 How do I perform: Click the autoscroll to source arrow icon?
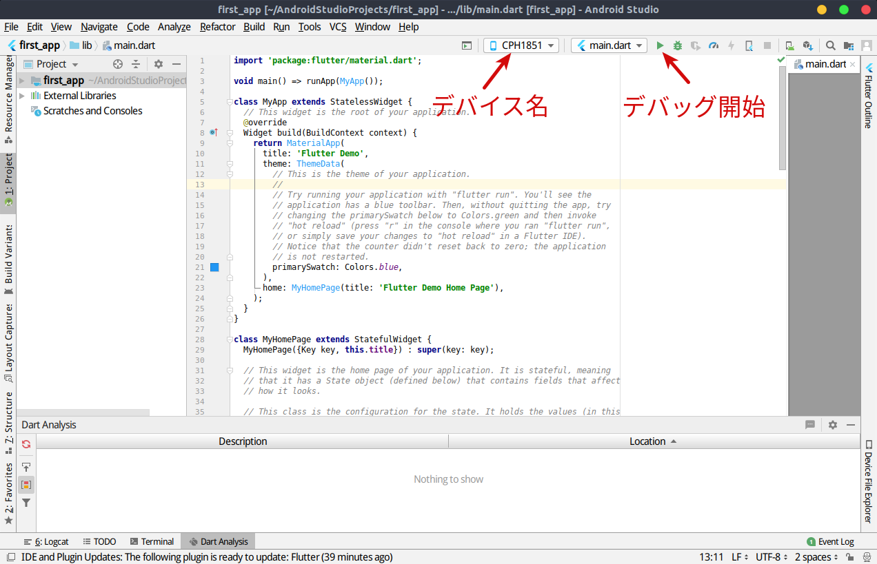tap(26, 467)
